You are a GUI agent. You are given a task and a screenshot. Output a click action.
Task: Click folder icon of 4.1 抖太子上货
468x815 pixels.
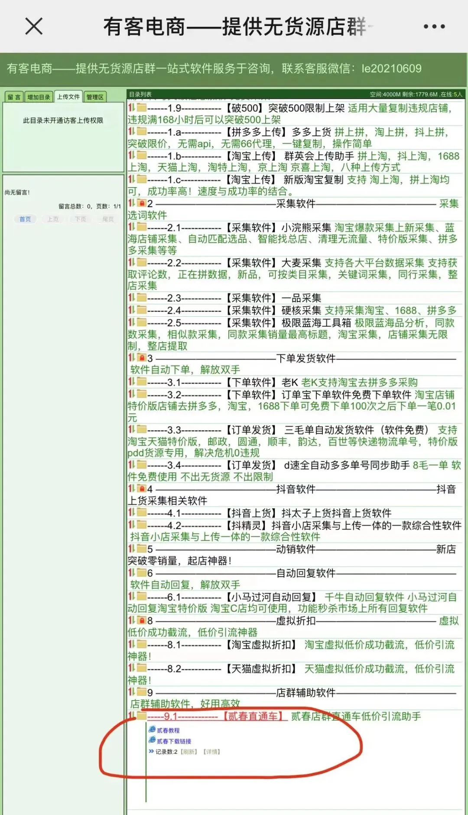142,512
